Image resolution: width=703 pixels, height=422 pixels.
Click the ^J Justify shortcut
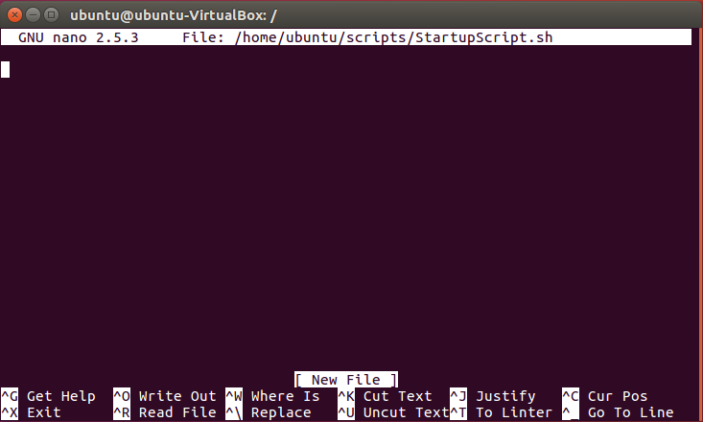[493, 396]
